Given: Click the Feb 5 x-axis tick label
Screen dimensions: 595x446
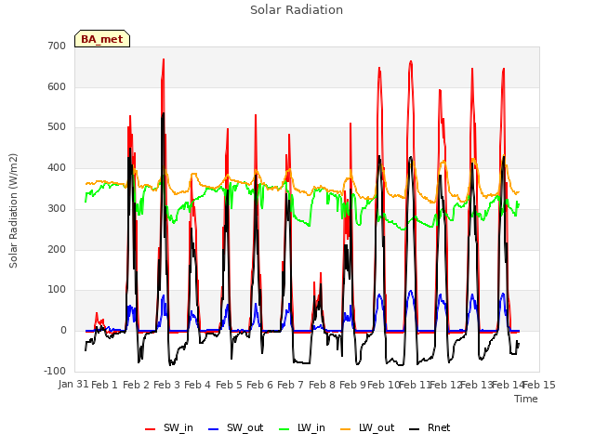Looking at the screenshot, I should coord(229,385).
